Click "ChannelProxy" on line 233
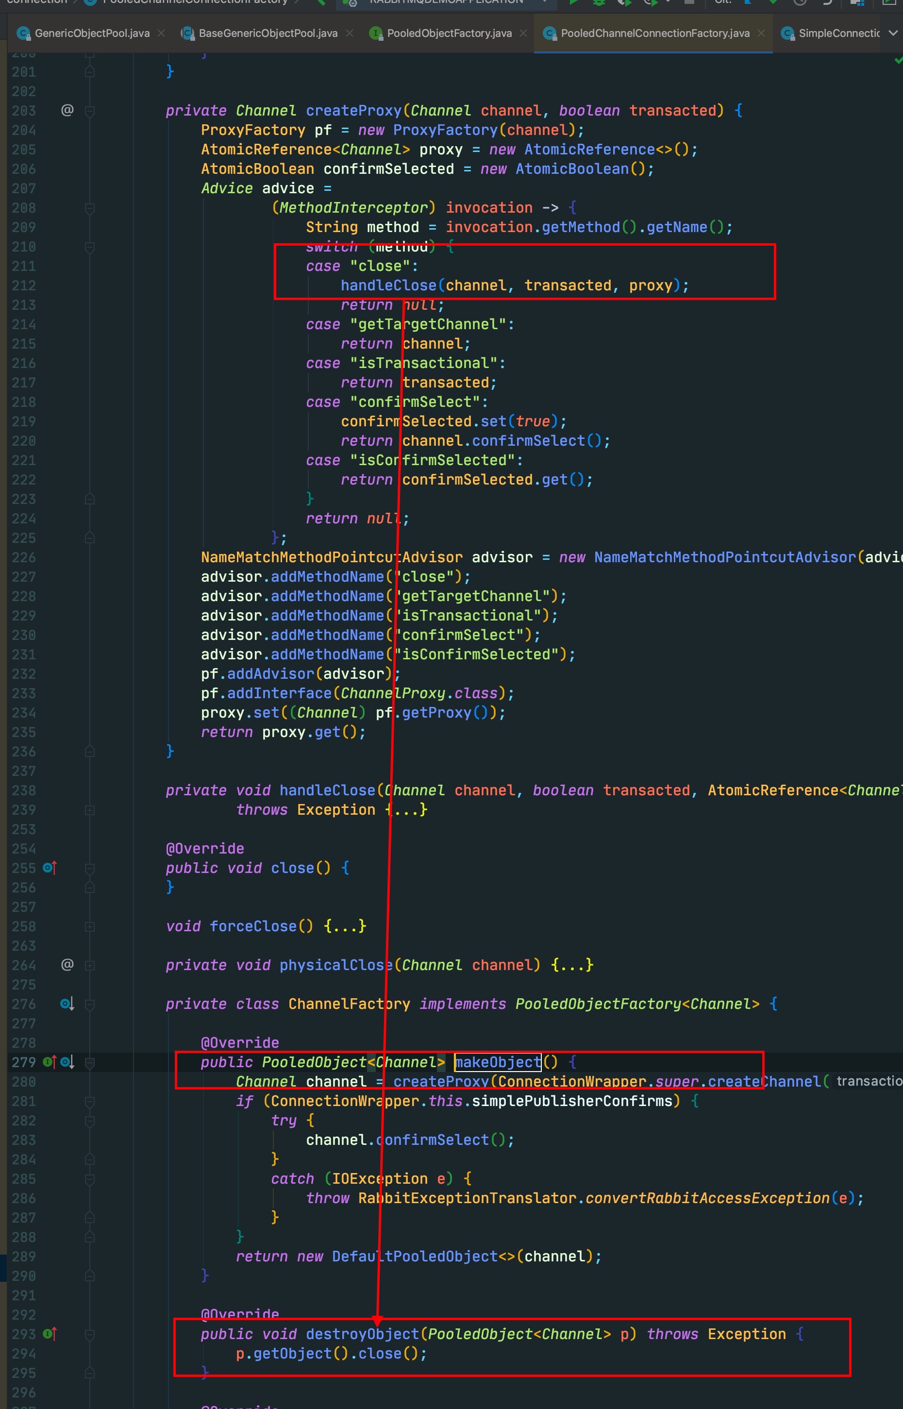The width and height of the screenshot is (903, 1409). [393, 693]
